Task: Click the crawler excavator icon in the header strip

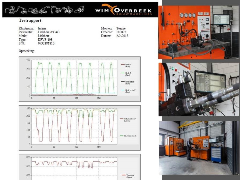Action: click(55, 9)
